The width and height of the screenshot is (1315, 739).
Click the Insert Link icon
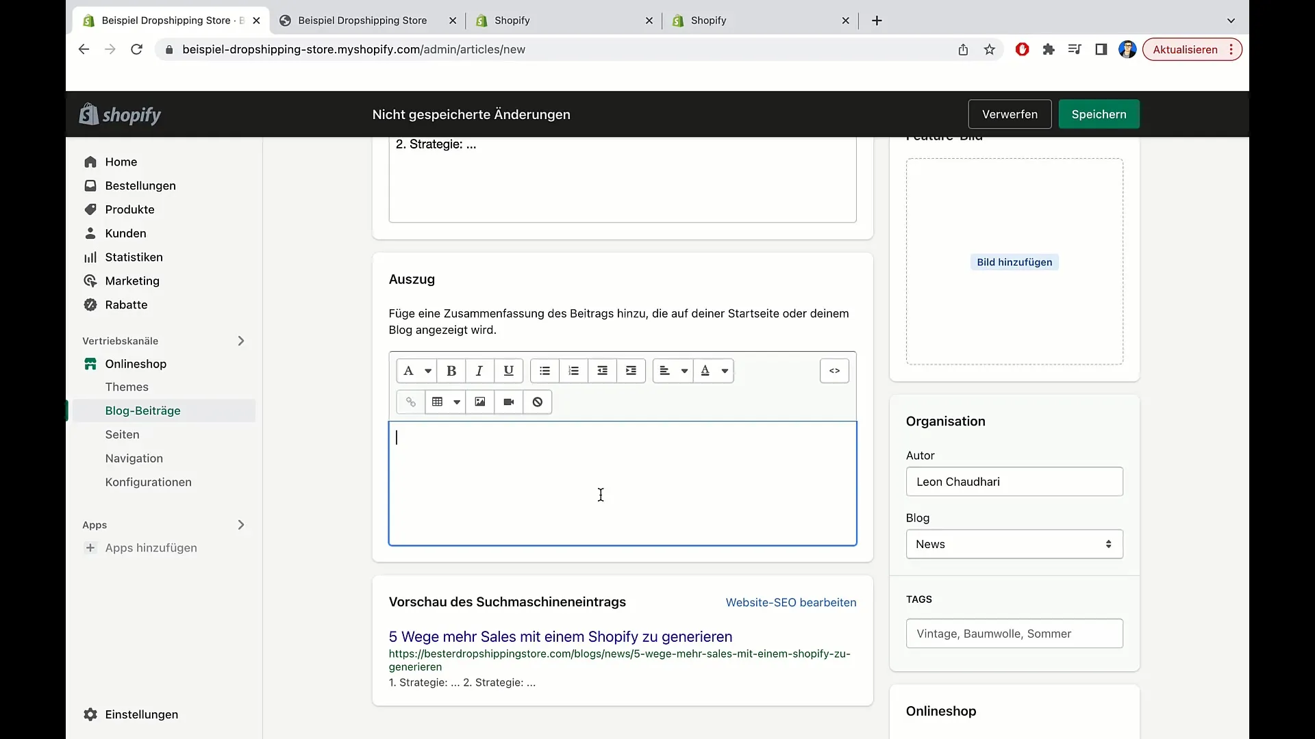[410, 402]
